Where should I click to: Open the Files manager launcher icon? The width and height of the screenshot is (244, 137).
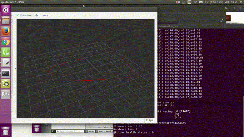[x=6, y=20]
